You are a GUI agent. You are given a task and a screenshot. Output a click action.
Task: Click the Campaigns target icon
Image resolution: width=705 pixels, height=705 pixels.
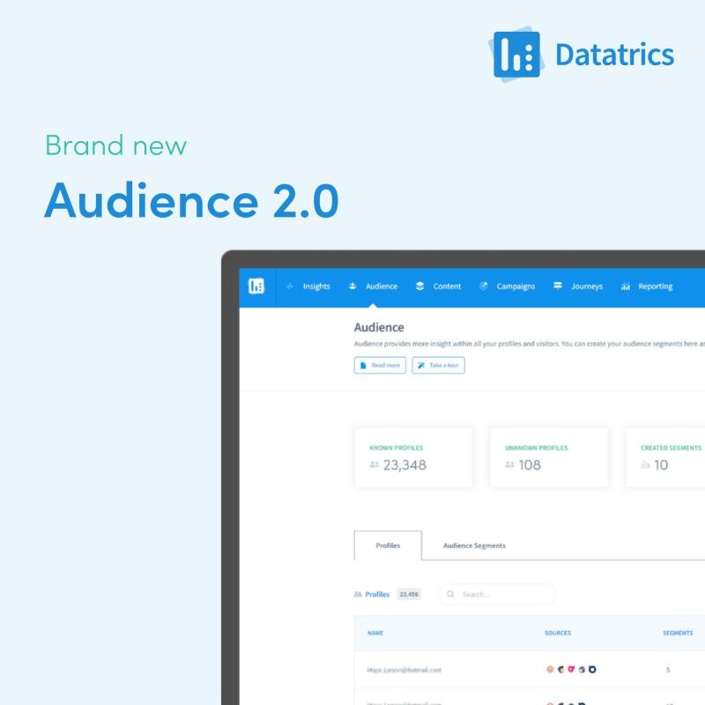click(483, 286)
